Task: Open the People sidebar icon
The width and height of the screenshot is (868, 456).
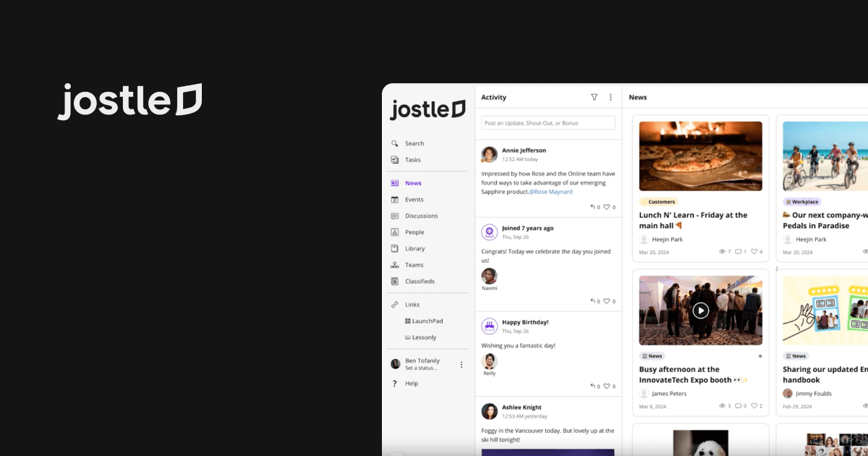Action: pyautogui.click(x=395, y=232)
